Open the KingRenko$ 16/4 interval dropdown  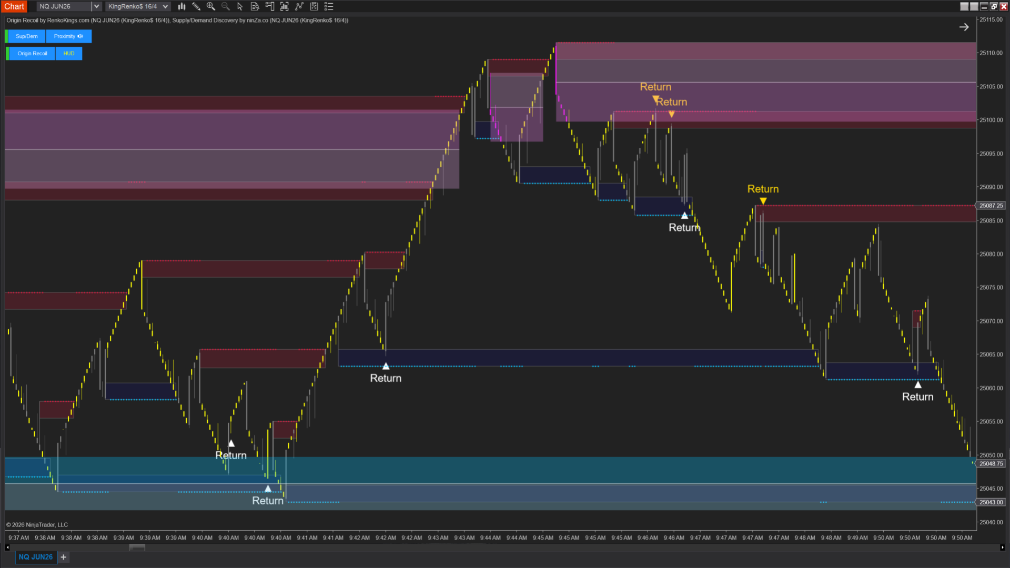[165, 6]
